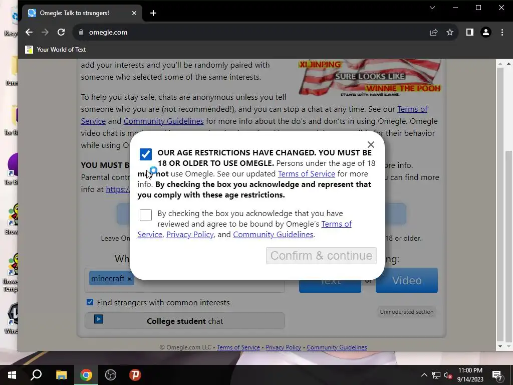Bookmark this tab with the star icon
This screenshot has height=385, width=513.
[x=450, y=32]
